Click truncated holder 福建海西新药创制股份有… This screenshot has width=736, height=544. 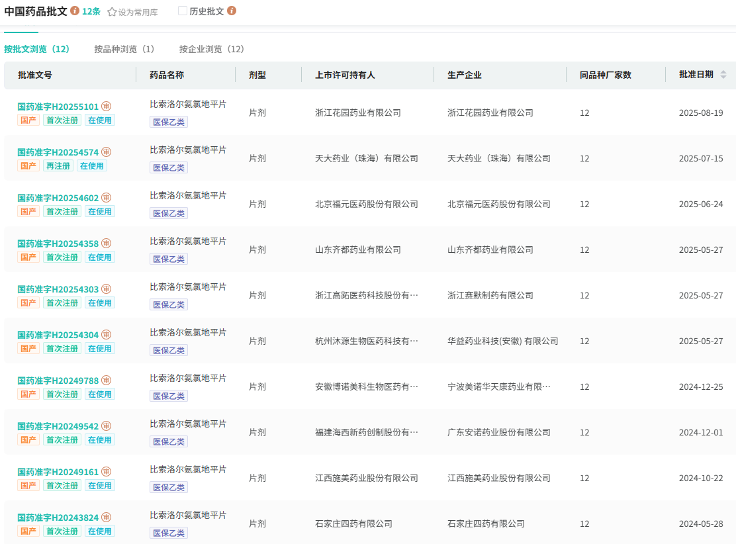366,432
